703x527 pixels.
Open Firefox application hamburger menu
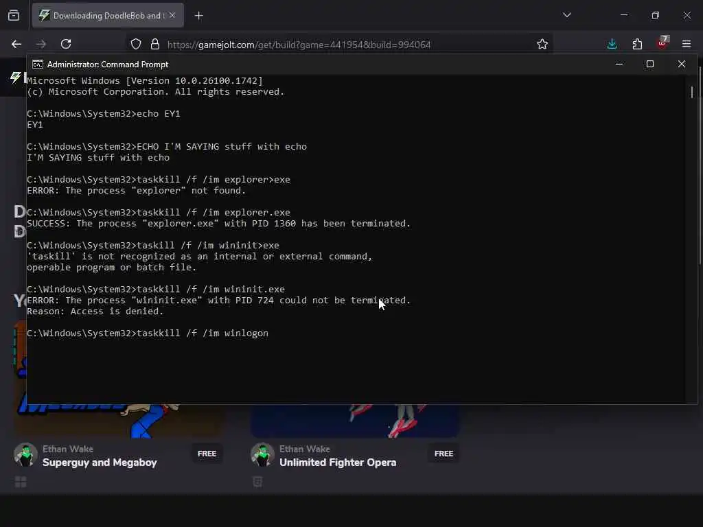687,44
